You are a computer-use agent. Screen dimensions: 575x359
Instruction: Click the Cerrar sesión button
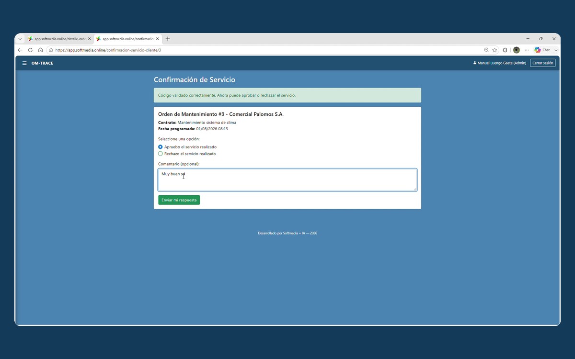coord(542,63)
